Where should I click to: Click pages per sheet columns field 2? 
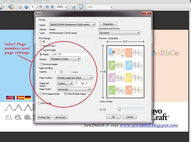click(x=78, y=83)
